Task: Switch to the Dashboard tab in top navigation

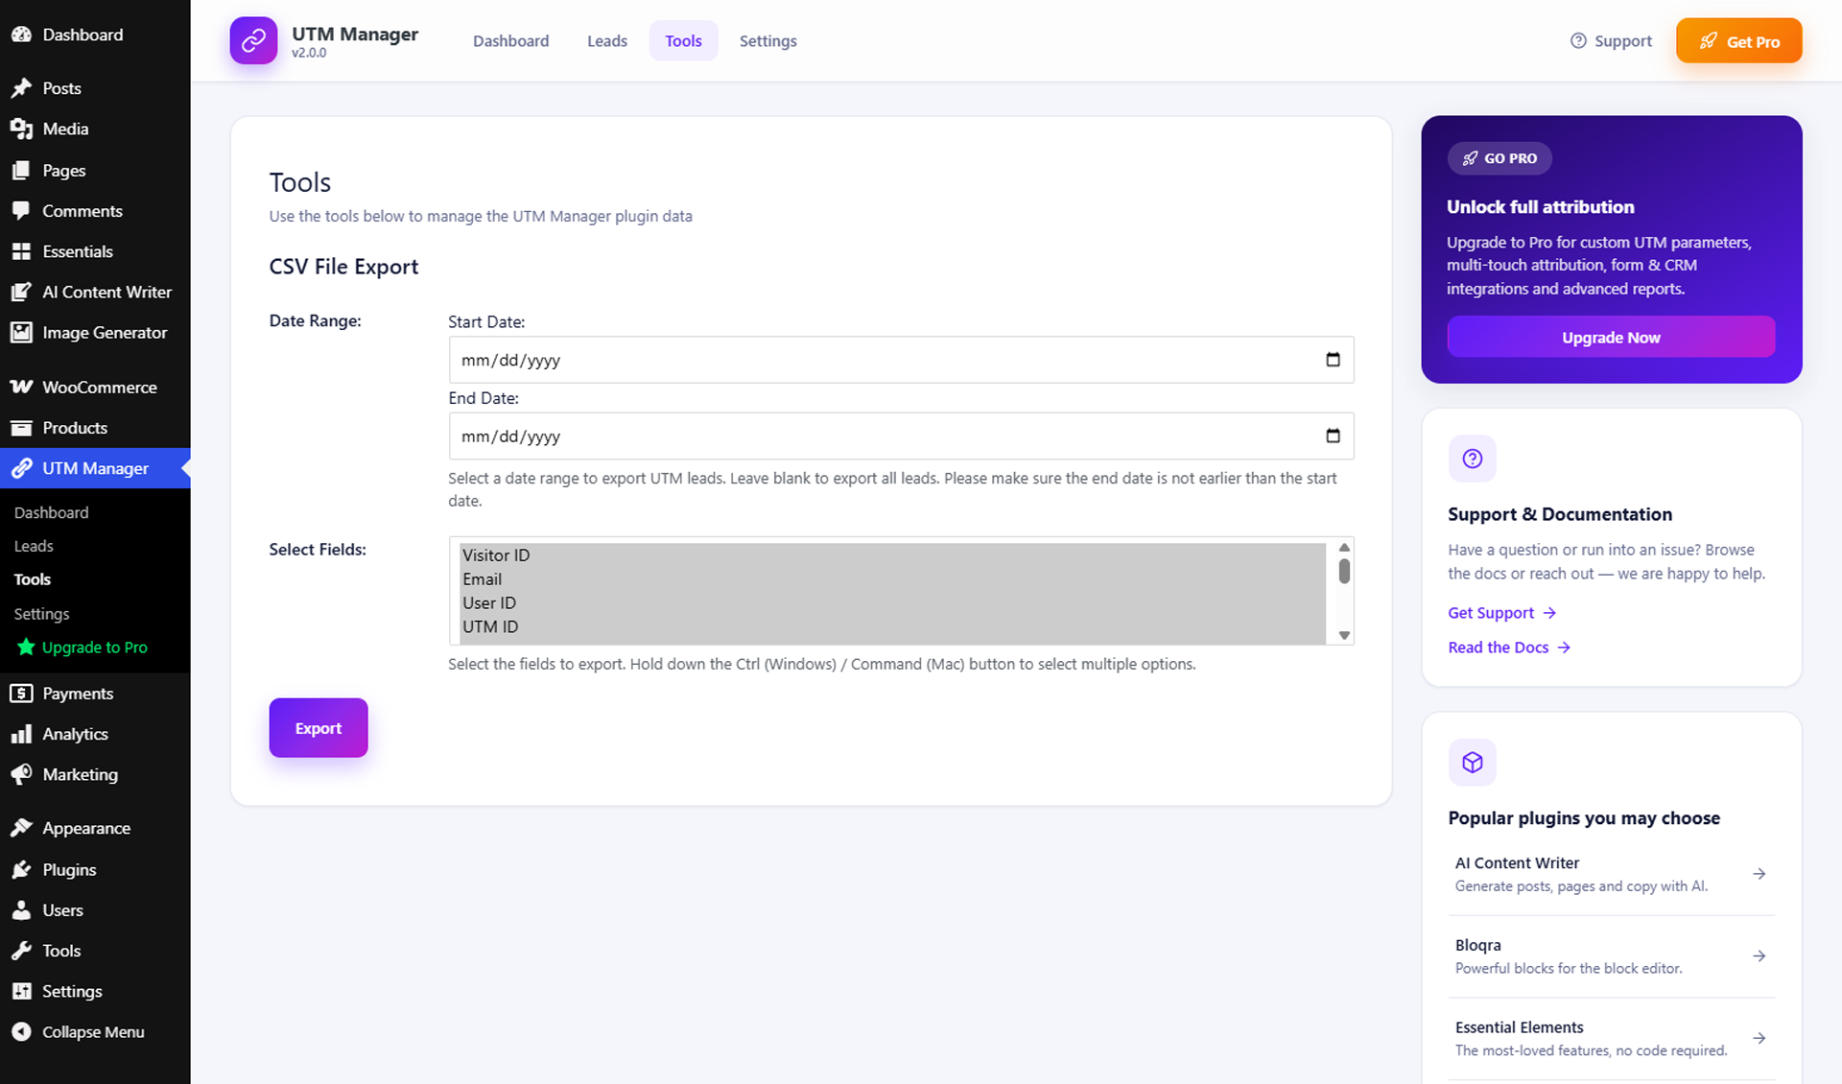Action: click(x=511, y=41)
